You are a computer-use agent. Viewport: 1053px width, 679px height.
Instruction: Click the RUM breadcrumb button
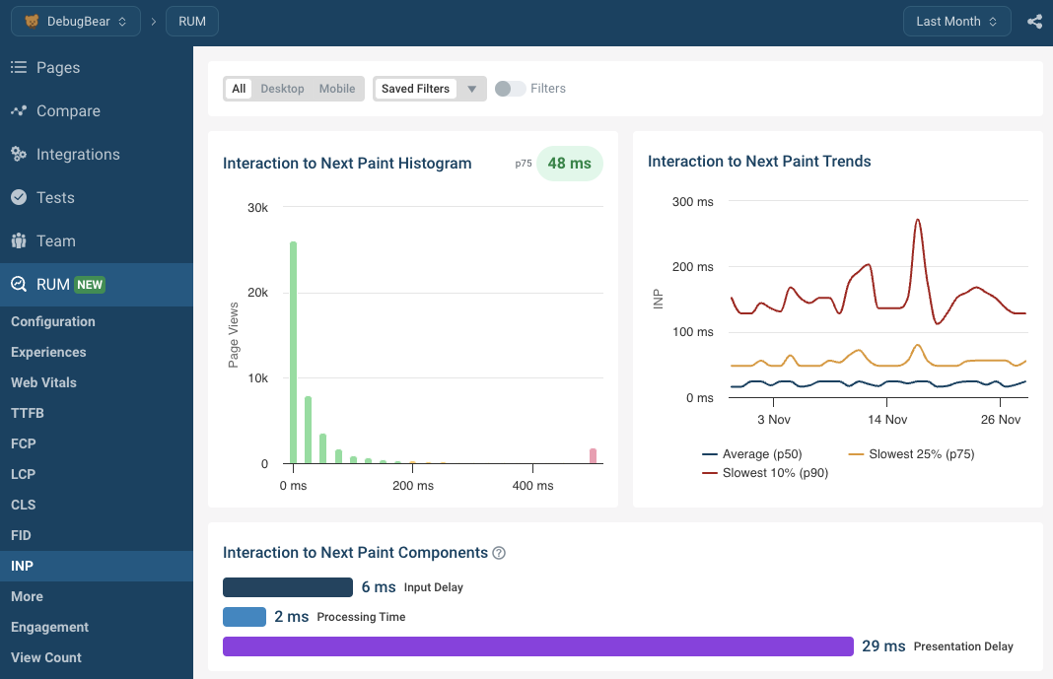(x=192, y=22)
